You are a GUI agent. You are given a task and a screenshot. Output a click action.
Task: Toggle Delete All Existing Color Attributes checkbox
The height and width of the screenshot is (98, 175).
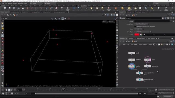coord(135,27)
